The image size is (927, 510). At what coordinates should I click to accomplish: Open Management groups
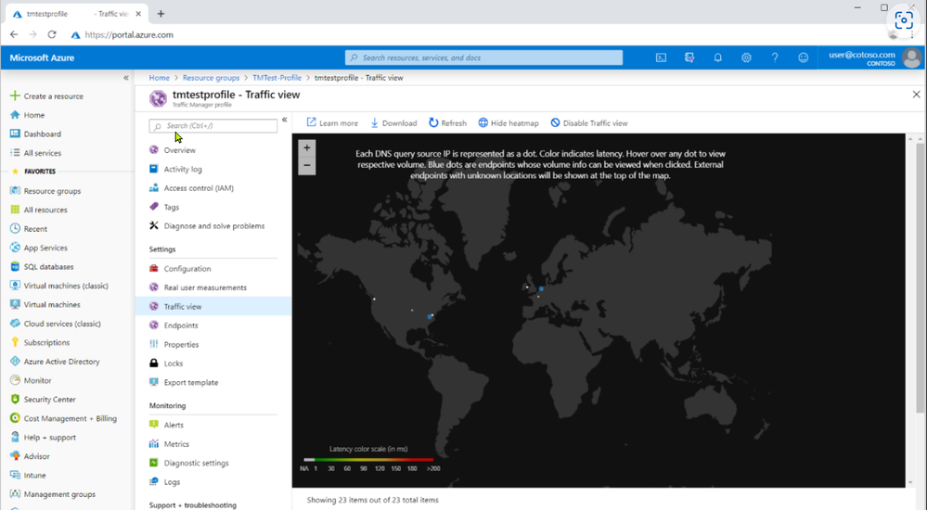[x=53, y=494]
